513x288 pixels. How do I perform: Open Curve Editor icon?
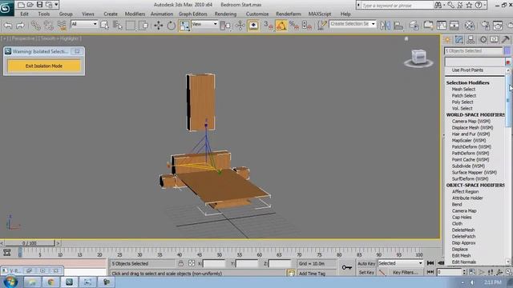(x=428, y=25)
